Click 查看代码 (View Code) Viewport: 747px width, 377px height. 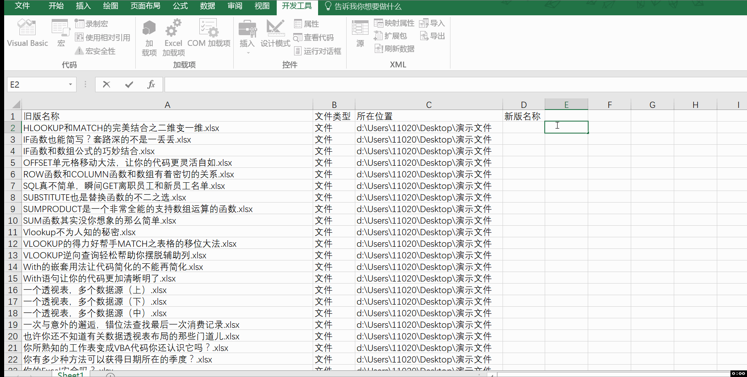pyautogui.click(x=298, y=37)
